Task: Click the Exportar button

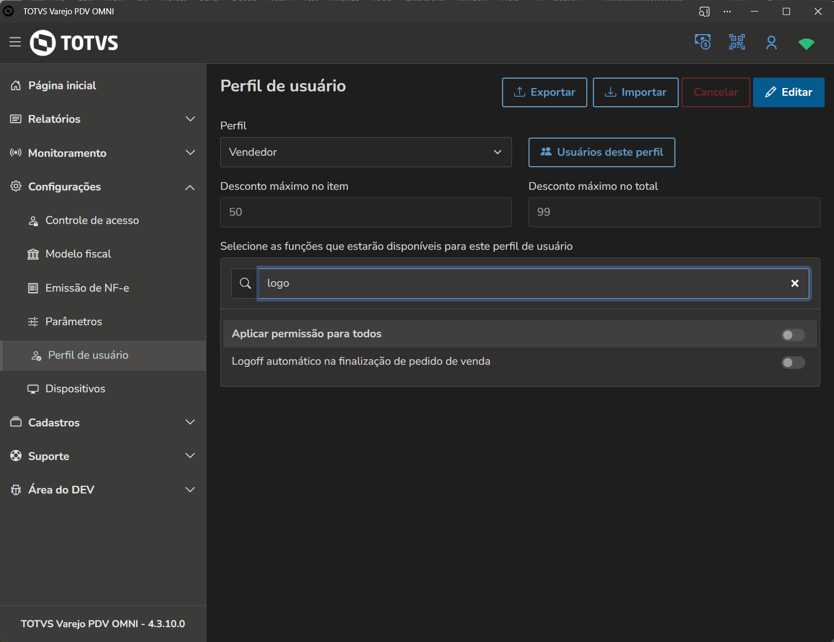Action: point(544,92)
